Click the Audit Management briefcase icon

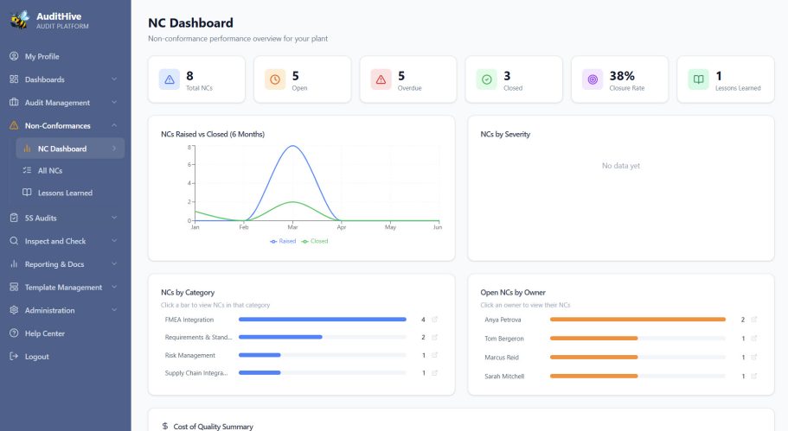click(x=14, y=103)
